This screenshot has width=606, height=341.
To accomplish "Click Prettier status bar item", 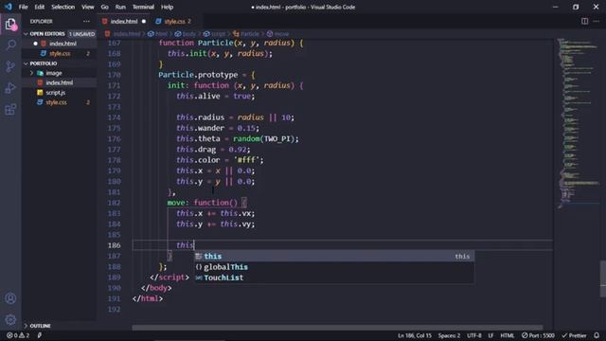I will pyautogui.click(x=574, y=335).
